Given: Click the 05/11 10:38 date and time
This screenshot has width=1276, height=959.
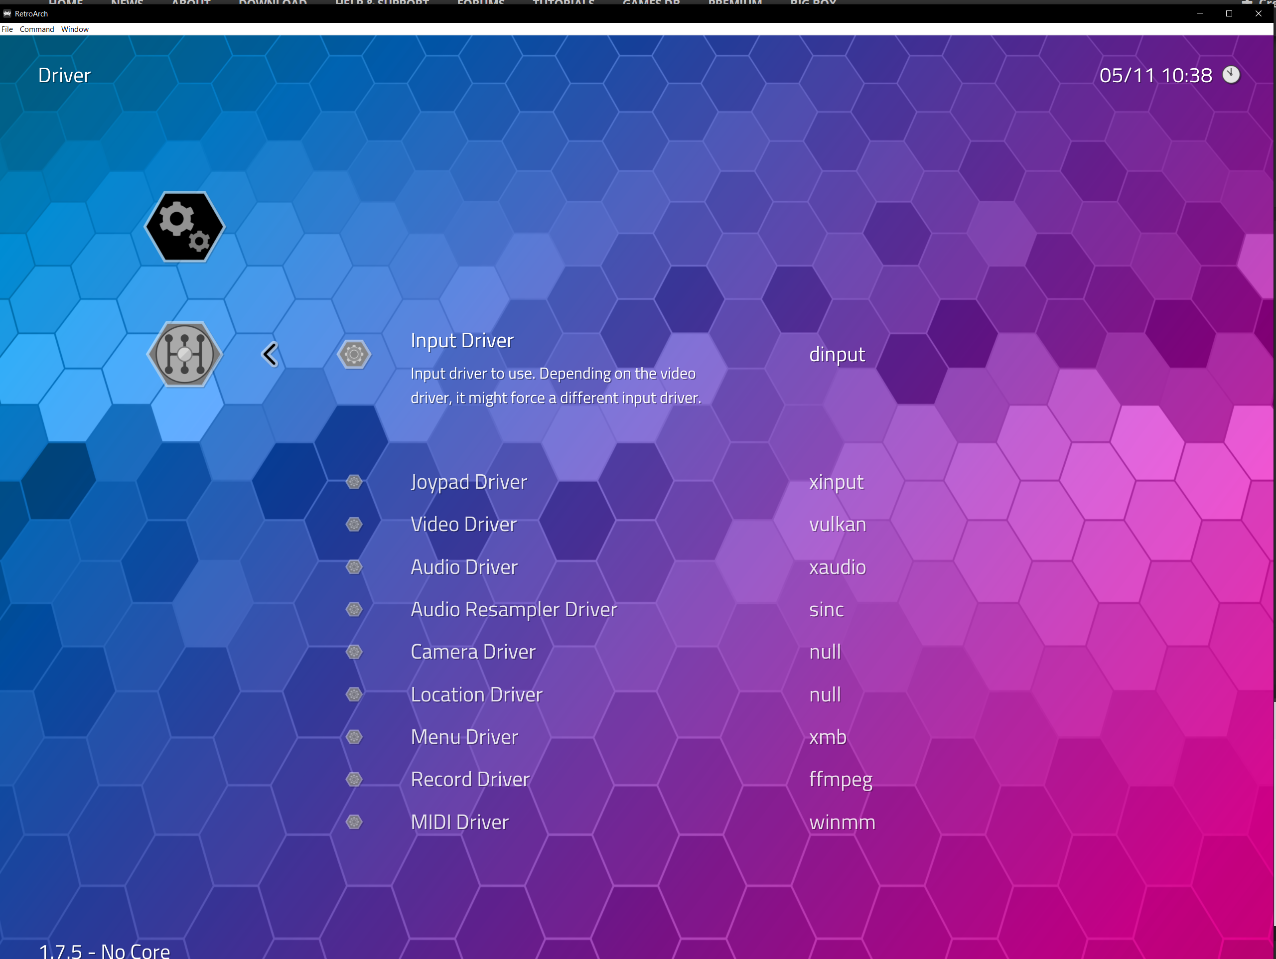Looking at the screenshot, I should 1155,75.
